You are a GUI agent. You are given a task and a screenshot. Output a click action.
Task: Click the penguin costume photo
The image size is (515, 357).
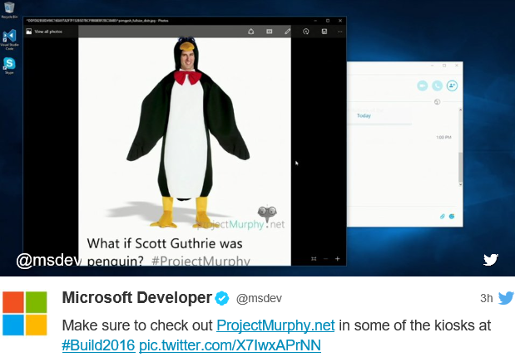pyautogui.click(x=185, y=151)
